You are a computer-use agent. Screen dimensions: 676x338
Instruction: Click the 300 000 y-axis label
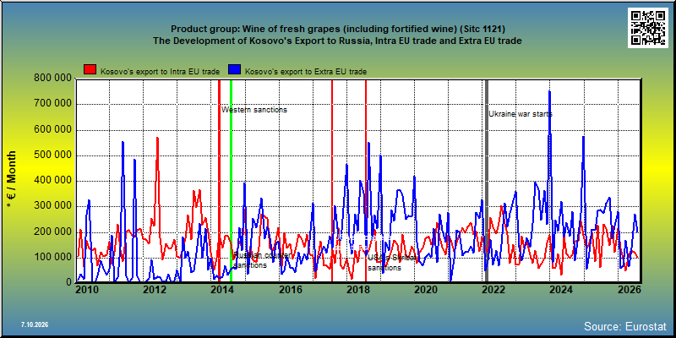(x=52, y=206)
